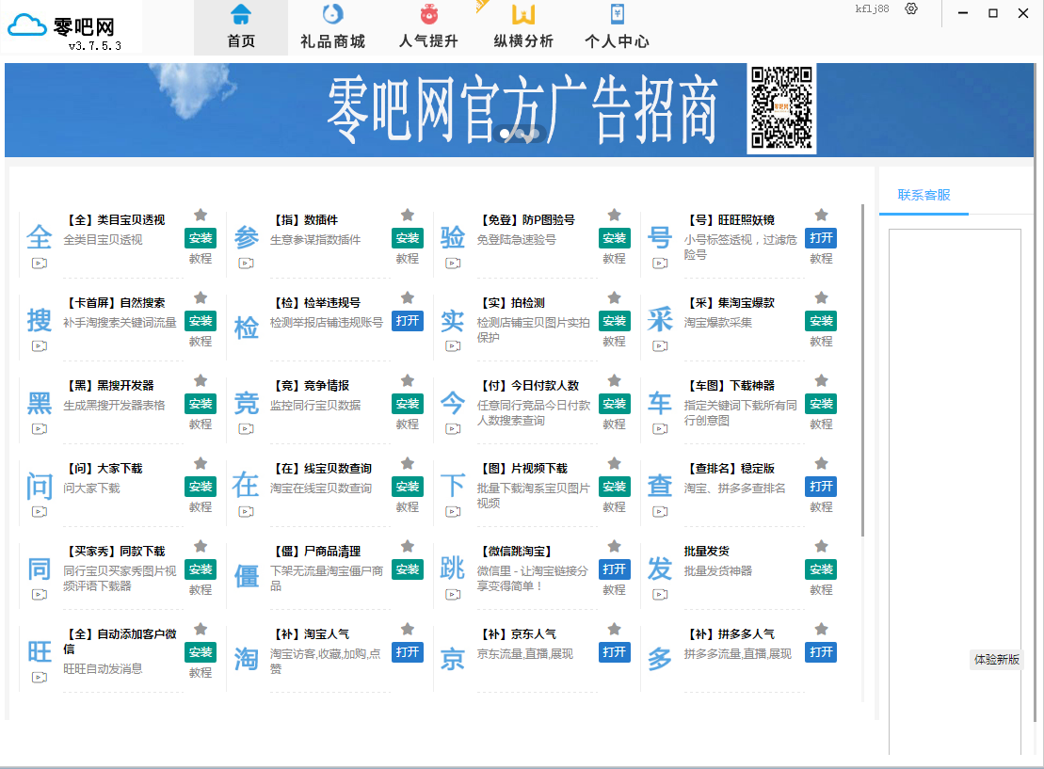Play video icon under 参 tile
1044x769 pixels.
[247, 263]
